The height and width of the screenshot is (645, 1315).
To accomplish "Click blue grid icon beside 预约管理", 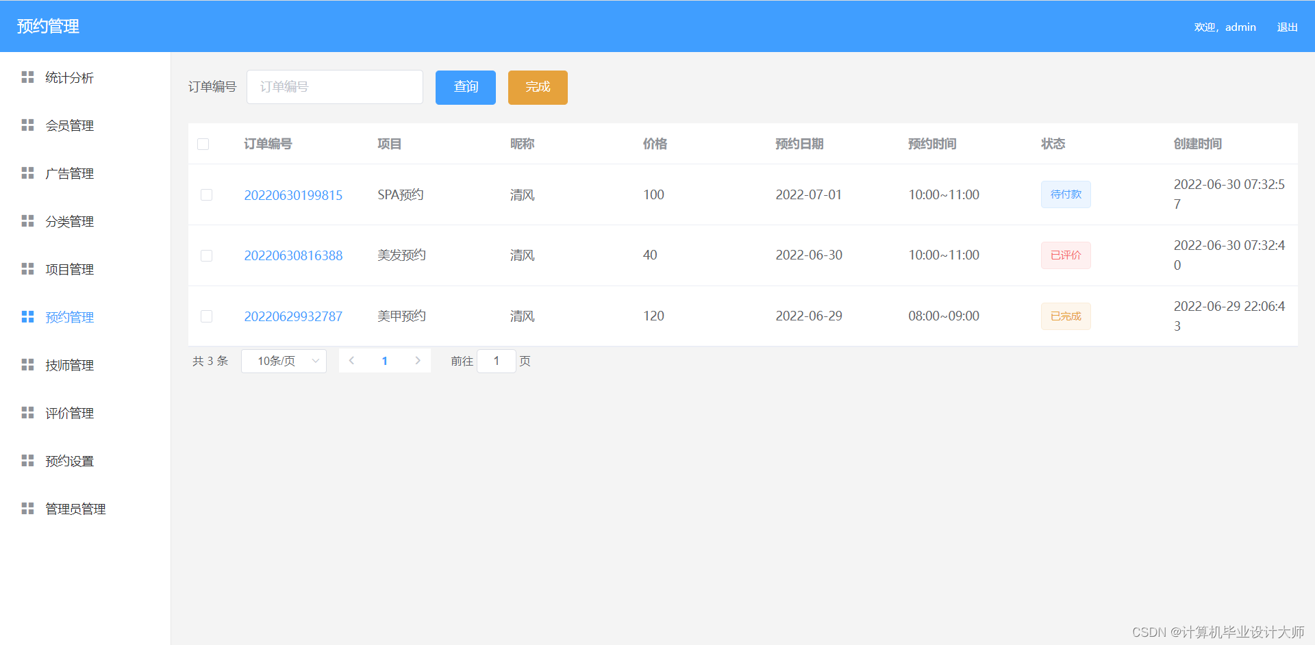I will (x=27, y=317).
